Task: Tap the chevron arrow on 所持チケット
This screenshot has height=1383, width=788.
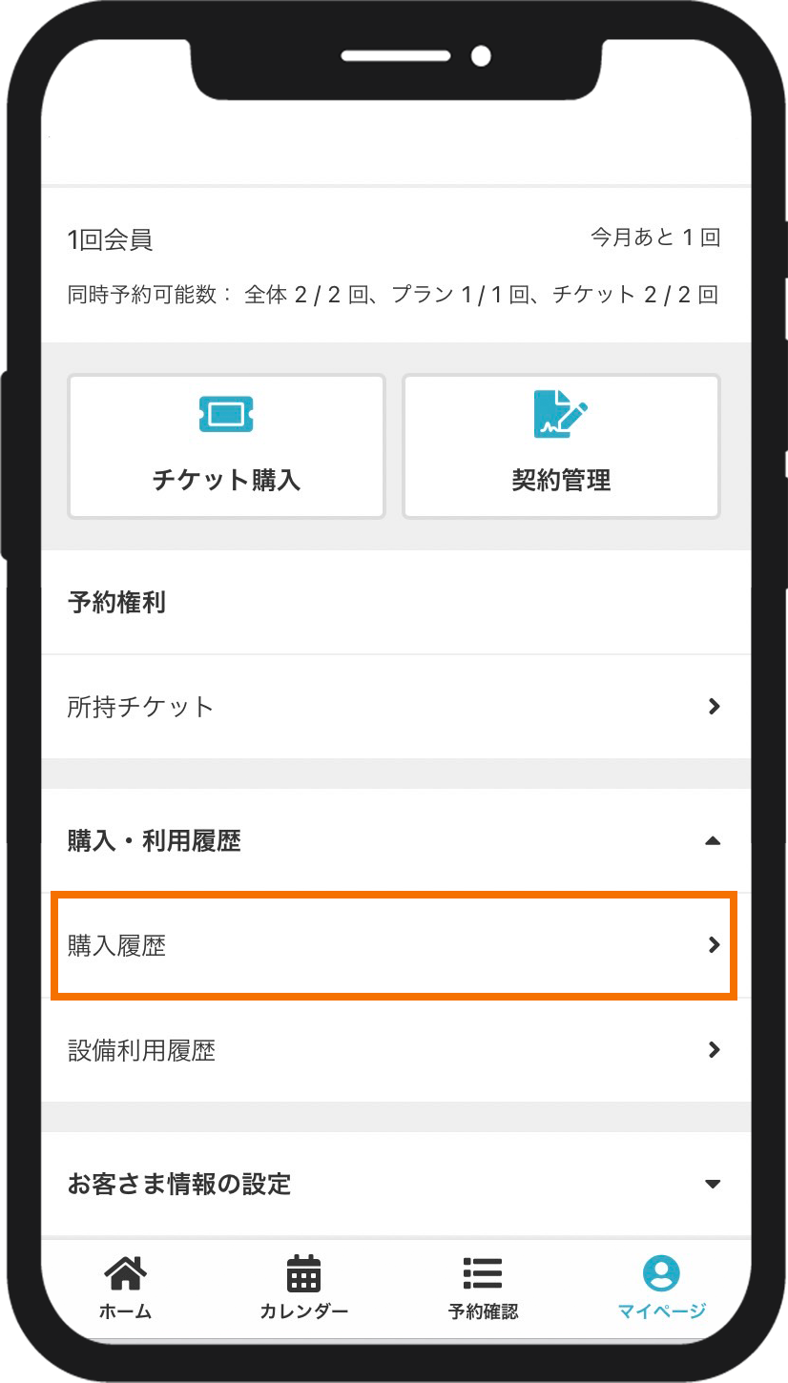Action: coord(714,707)
